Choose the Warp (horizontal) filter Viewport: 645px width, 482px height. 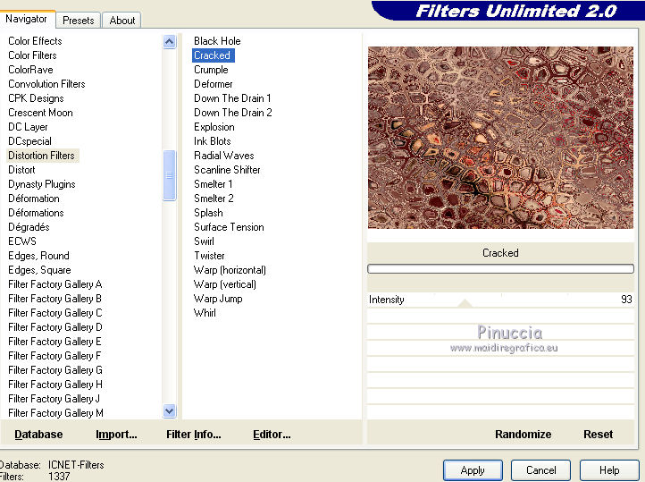click(230, 270)
